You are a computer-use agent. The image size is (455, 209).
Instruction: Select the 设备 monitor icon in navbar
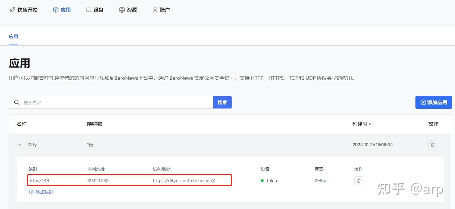(x=88, y=10)
